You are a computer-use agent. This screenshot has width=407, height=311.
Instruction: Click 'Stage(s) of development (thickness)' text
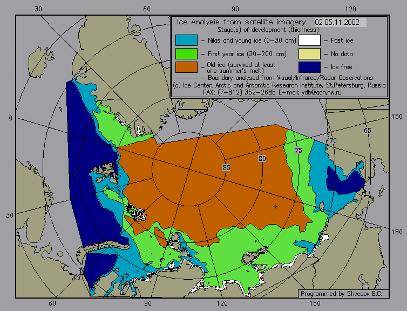pyautogui.click(x=268, y=30)
